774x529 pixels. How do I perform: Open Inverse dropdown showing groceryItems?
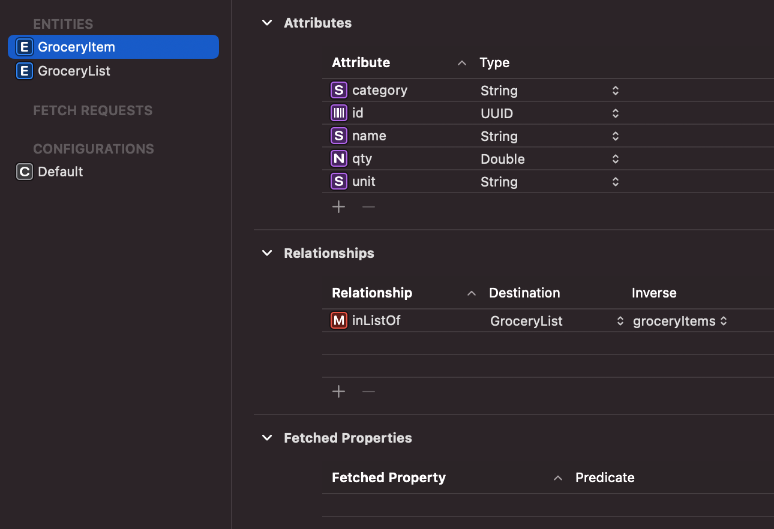(723, 321)
